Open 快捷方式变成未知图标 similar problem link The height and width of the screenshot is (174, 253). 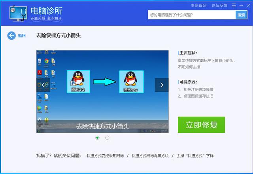(x=105, y=155)
